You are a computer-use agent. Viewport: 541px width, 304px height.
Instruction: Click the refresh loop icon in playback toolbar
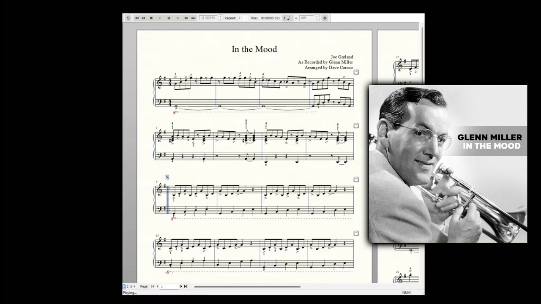click(x=128, y=18)
